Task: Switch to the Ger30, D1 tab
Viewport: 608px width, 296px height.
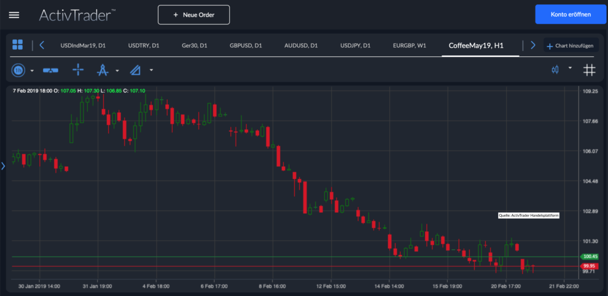Action: (194, 45)
